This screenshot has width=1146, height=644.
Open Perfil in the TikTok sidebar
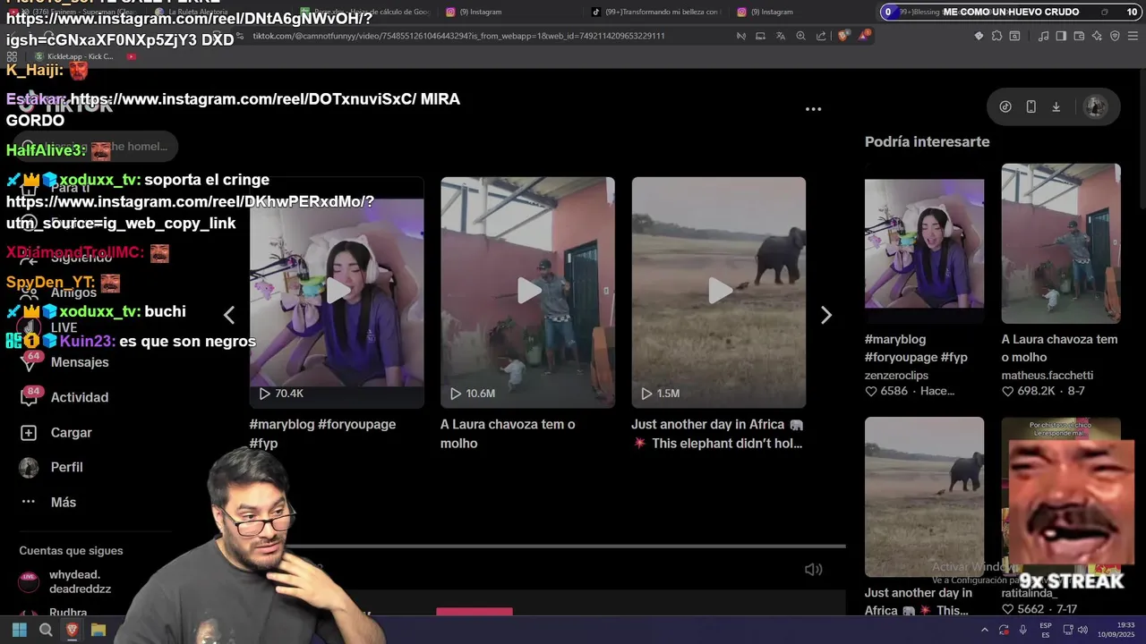pyautogui.click(x=67, y=467)
